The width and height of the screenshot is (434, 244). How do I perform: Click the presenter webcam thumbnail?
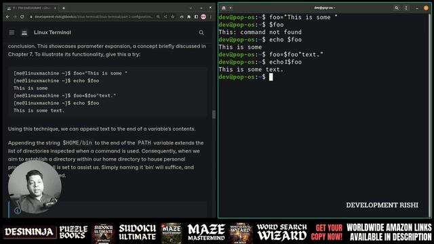35,187
